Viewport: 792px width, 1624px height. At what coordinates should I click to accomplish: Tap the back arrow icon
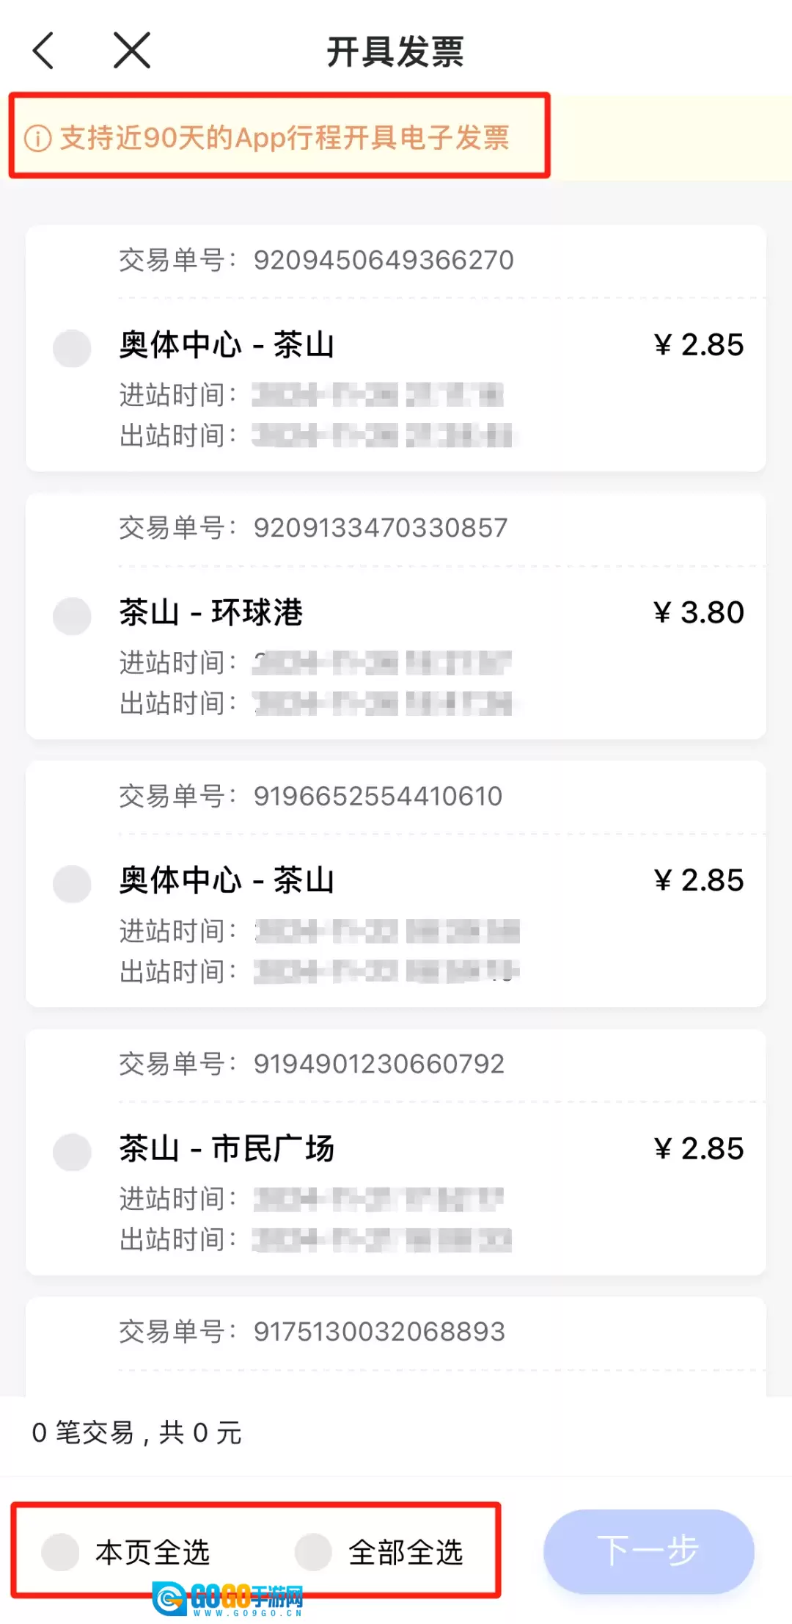point(44,51)
